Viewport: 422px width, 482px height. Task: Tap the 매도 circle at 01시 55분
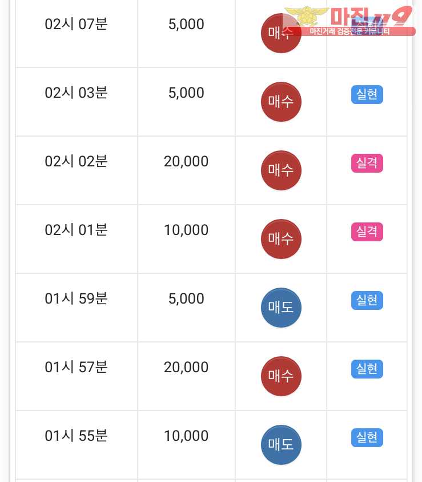[x=281, y=444]
